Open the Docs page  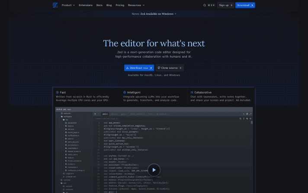pos(99,5)
